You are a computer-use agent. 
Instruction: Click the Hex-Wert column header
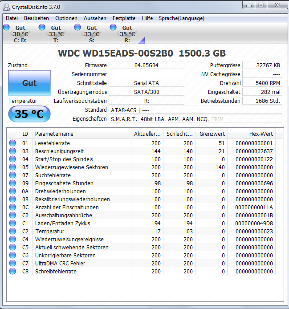[252, 134]
